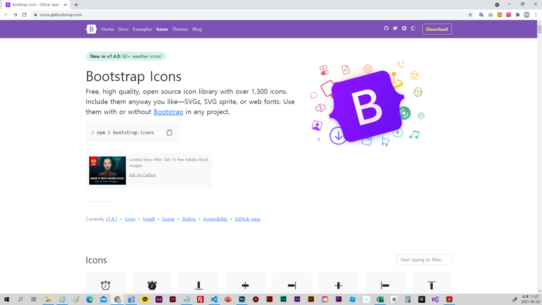Open the Bootstrap hyperlink in the description
This screenshot has height=305, width=542.
pyautogui.click(x=168, y=112)
